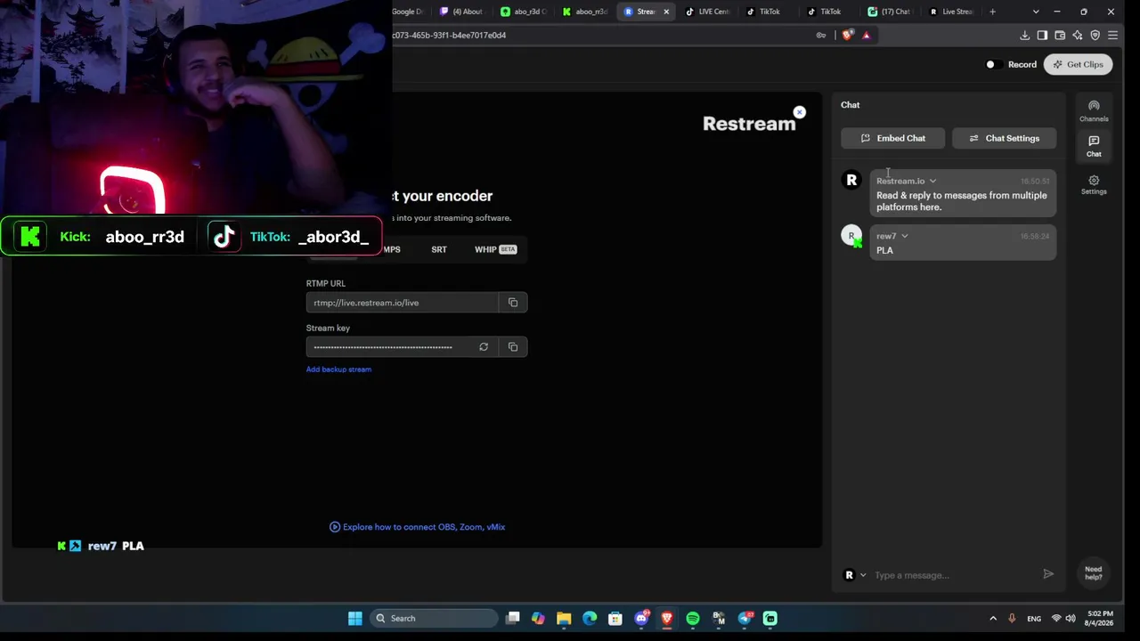Open Task View on the taskbar
1140x641 pixels.
point(513,618)
